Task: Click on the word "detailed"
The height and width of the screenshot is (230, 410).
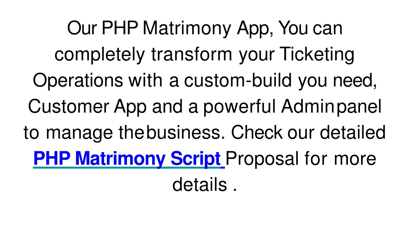Action: coord(353,133)
